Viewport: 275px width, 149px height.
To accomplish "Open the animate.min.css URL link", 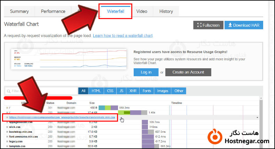I will coord(62,117).
